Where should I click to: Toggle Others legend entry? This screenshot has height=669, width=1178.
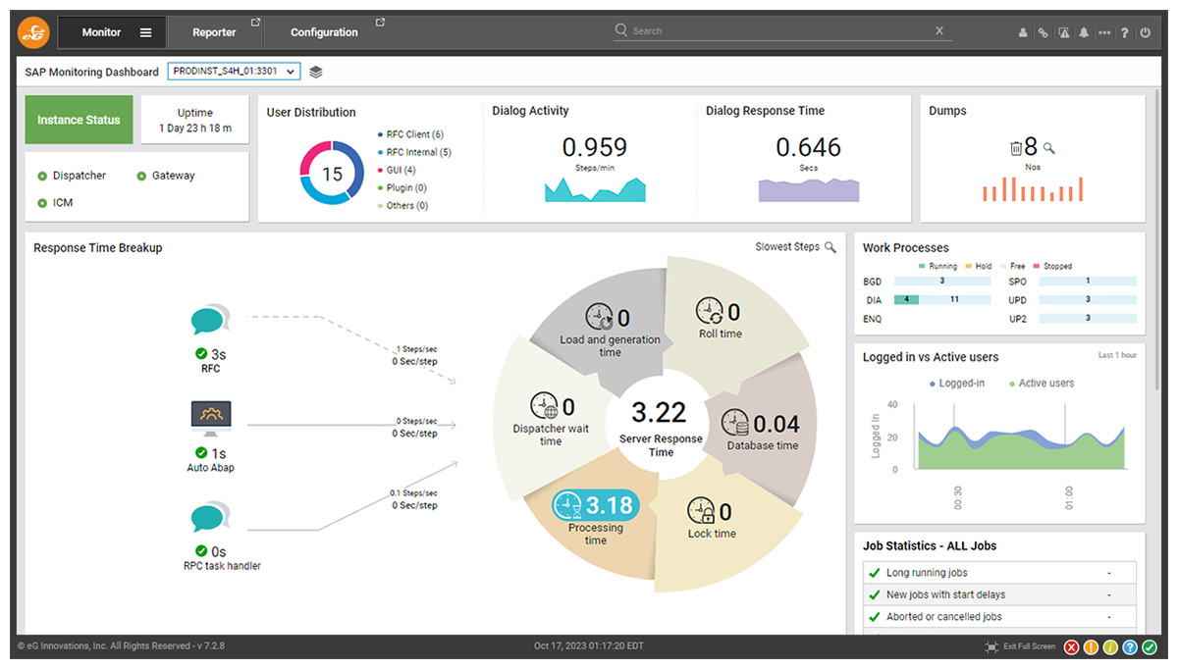pos(402,206)
